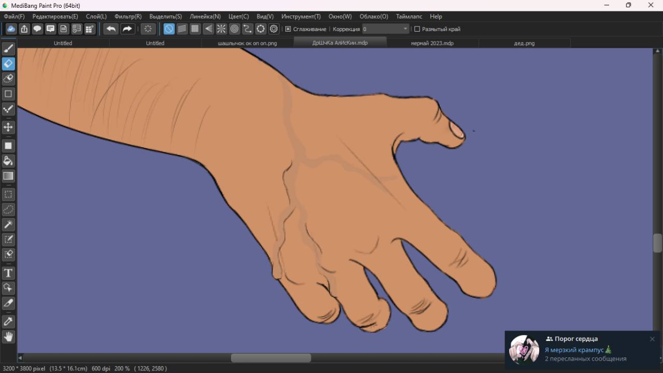Image resolution: width=663 pixels, height=373 pixels.
Task: Toggle the Сглаживание checkbox
Action: tap(289, 29)
